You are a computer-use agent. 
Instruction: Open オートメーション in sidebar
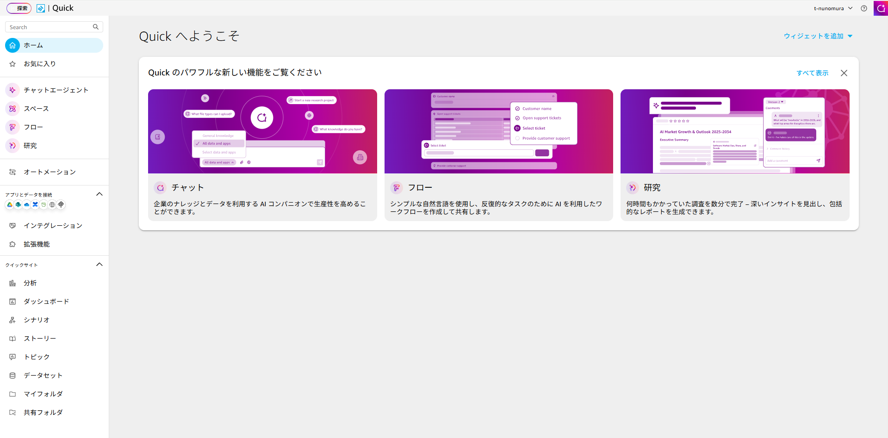coord(50,172)
